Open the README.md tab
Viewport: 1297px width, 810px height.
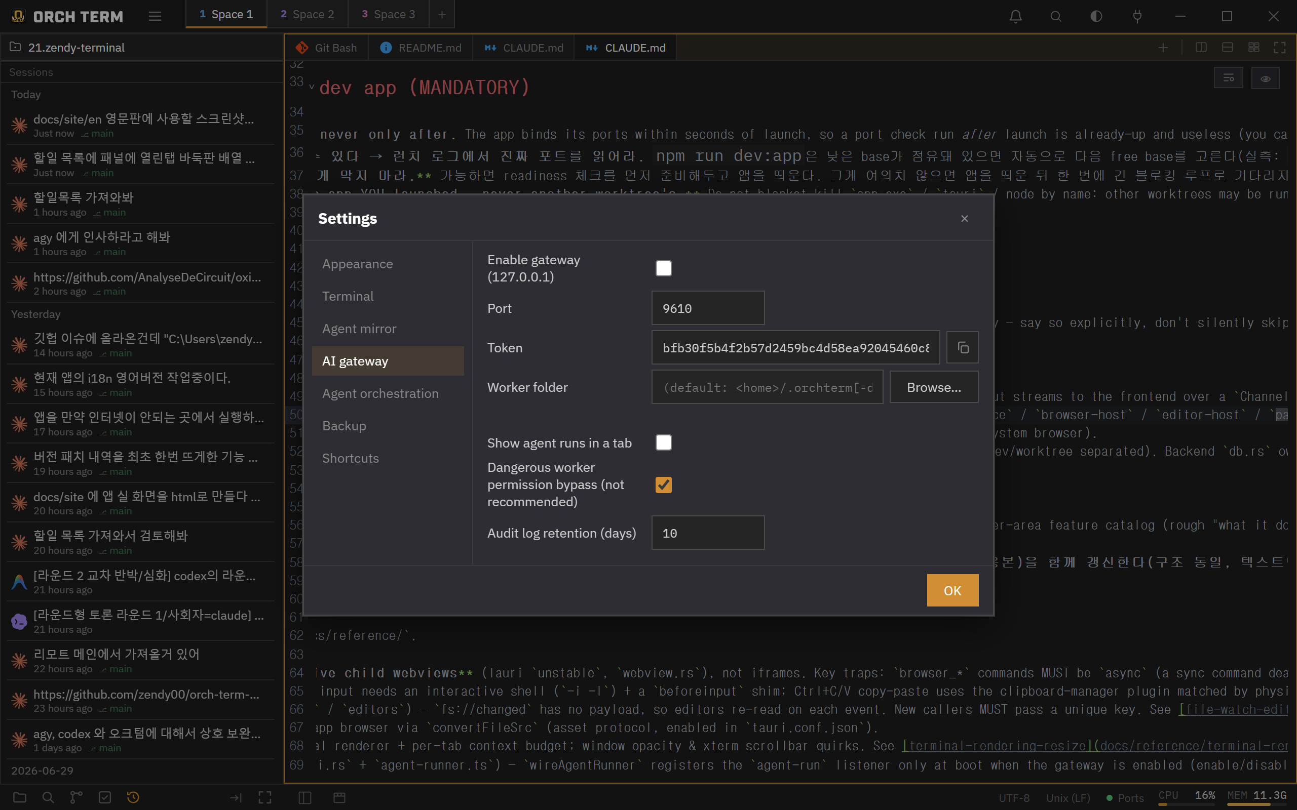(x=421, y=48)
